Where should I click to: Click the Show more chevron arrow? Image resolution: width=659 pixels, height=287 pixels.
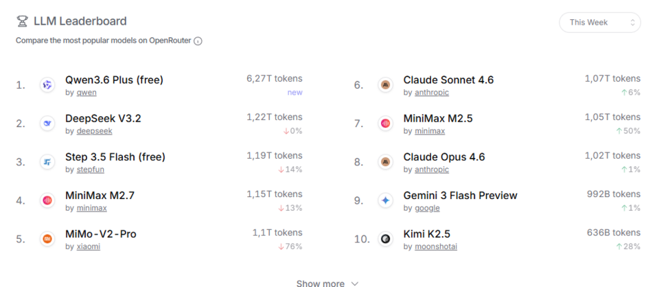[x=354, y=283]
